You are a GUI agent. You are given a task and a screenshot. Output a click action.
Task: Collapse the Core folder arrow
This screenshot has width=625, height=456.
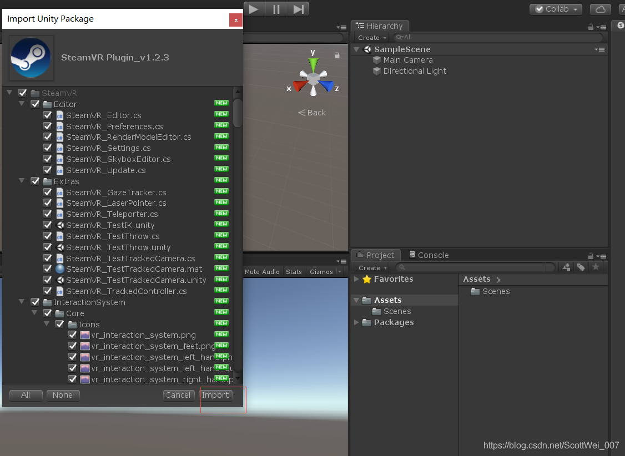pos(34,313)
